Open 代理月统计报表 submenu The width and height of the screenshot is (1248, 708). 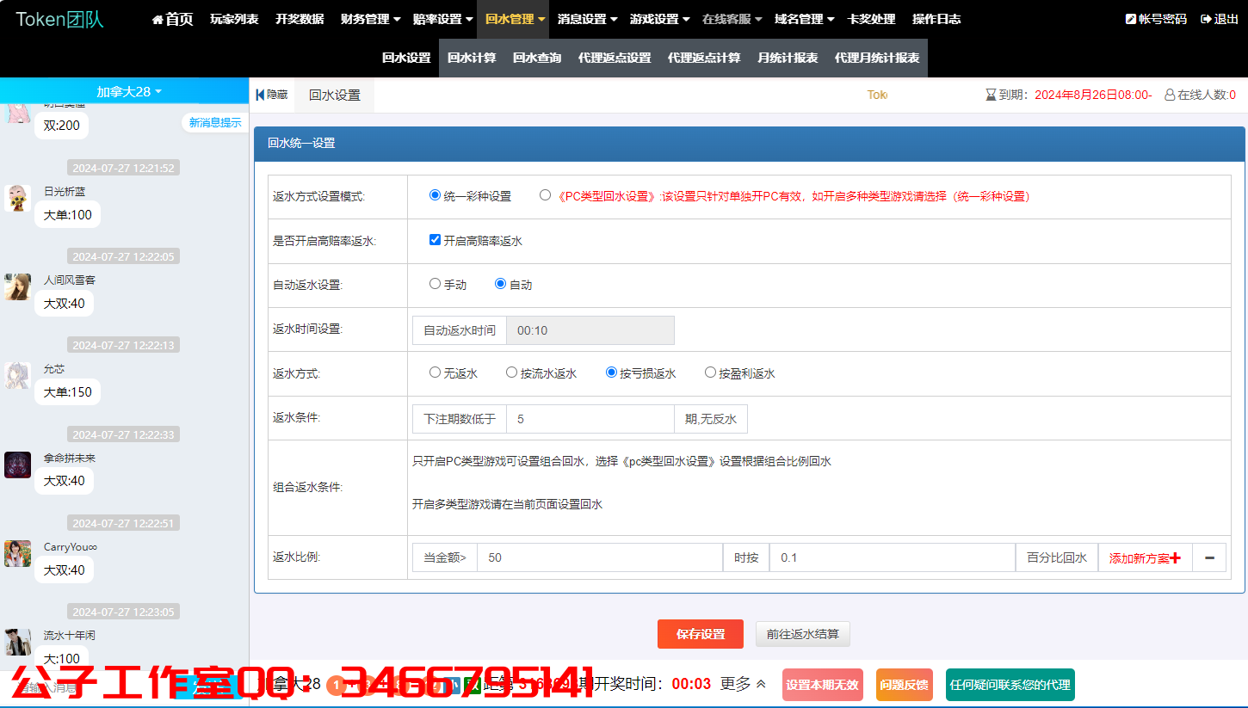point(877,58)
